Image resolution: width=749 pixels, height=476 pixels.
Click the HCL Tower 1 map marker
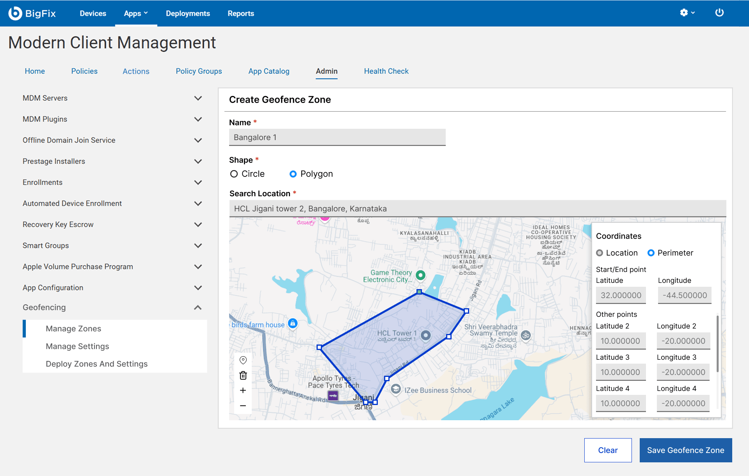(426, 335)
